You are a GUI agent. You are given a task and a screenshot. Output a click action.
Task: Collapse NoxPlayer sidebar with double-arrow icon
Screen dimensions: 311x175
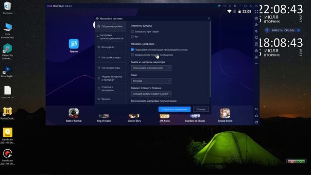256,6
